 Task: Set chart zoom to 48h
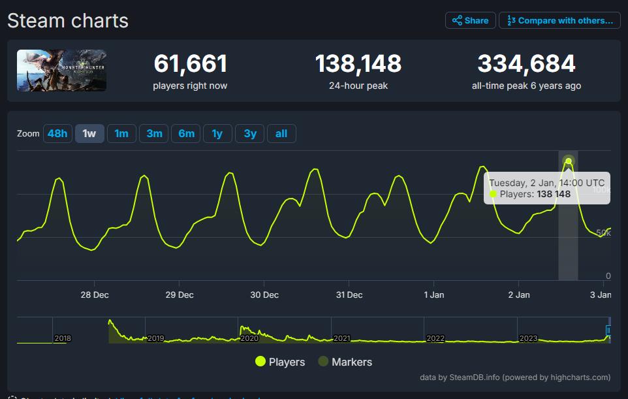pyautogui.click(x=57, y=133)
